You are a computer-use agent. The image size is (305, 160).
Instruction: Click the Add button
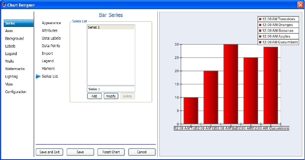tap(94, 96)
